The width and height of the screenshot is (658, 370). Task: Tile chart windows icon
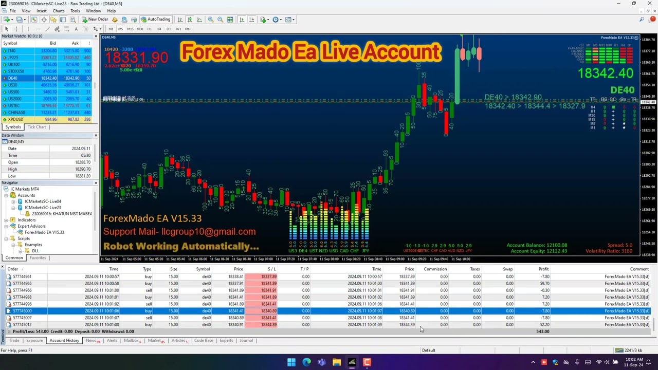coord(230,20)
